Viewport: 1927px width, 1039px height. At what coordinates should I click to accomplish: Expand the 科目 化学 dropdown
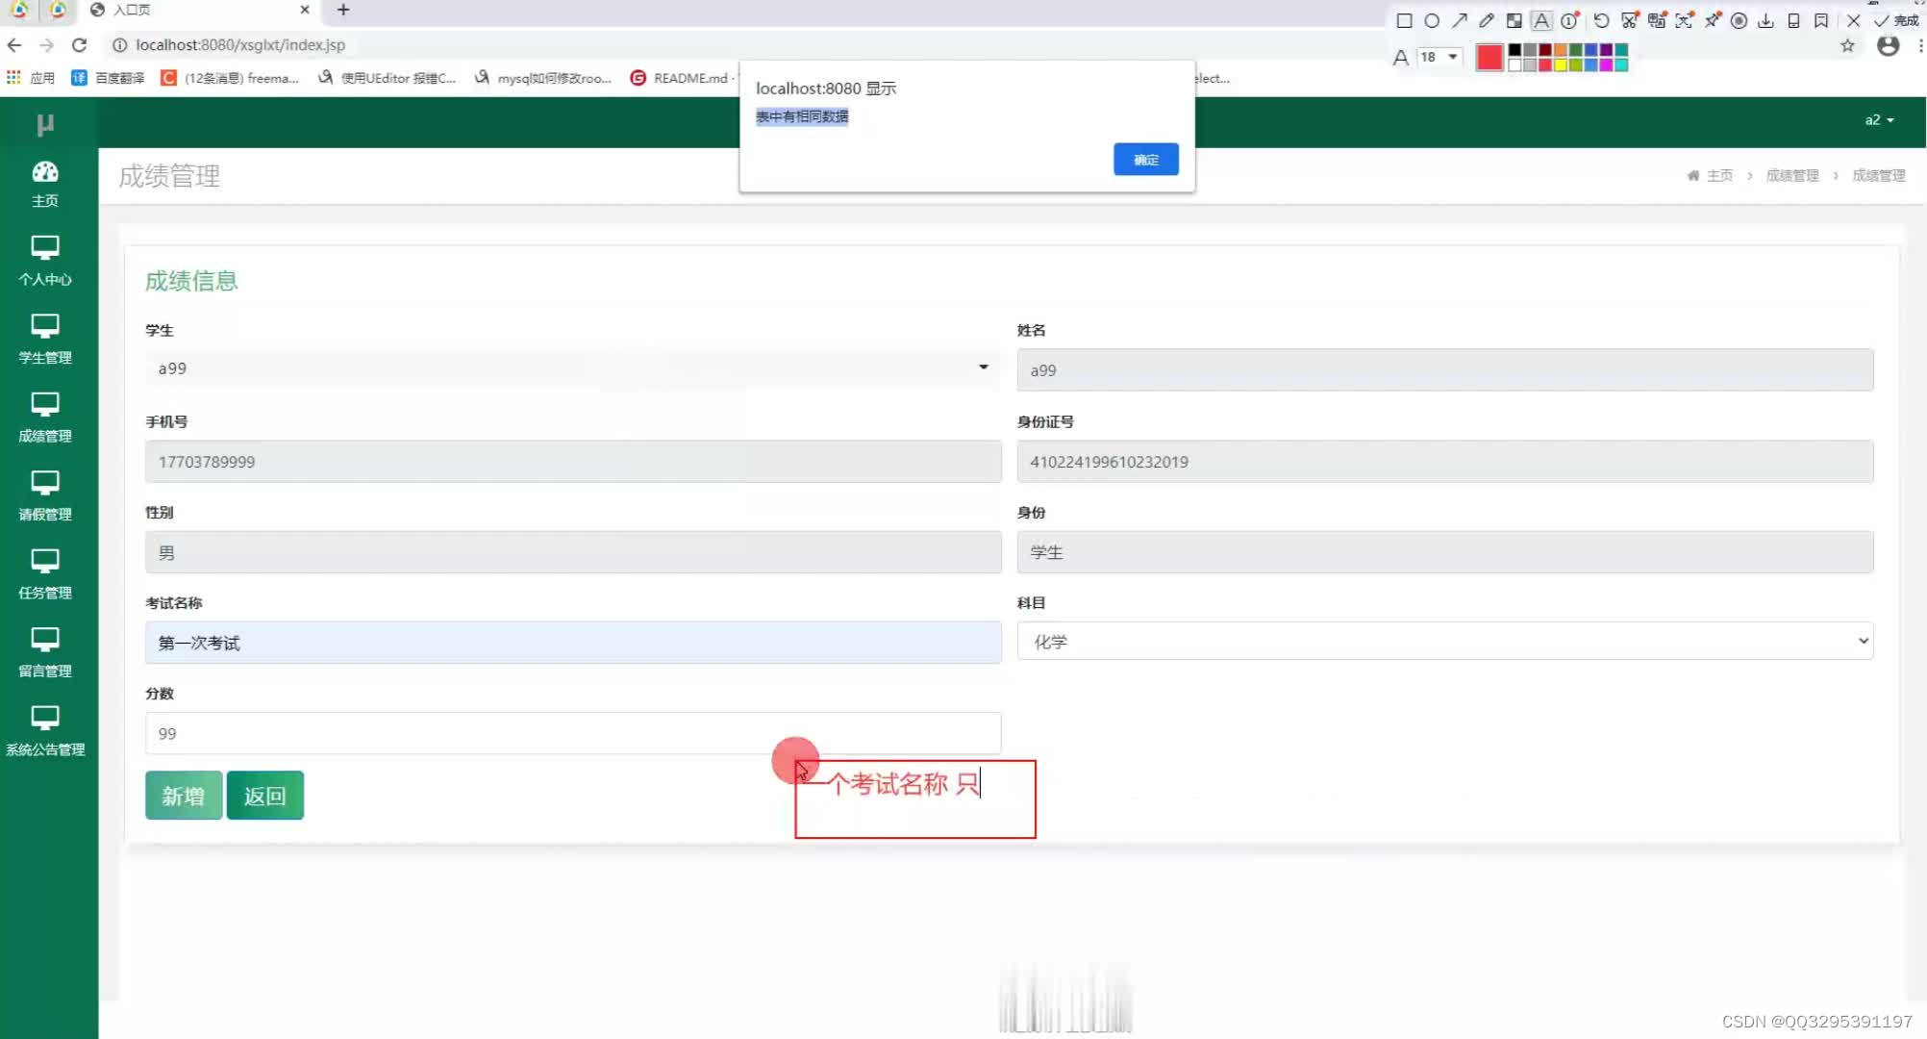[x=1445, y=642]
